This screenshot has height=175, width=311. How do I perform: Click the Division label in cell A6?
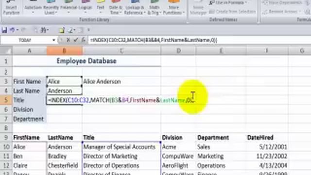click(x=30, y=109)
